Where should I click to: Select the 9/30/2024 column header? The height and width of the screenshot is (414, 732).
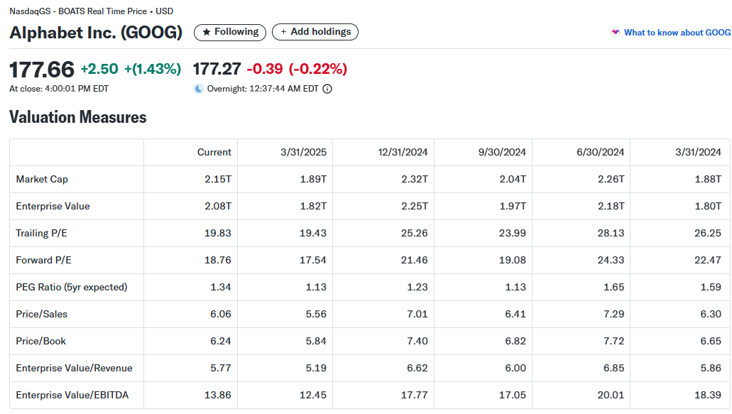(502, 152)
